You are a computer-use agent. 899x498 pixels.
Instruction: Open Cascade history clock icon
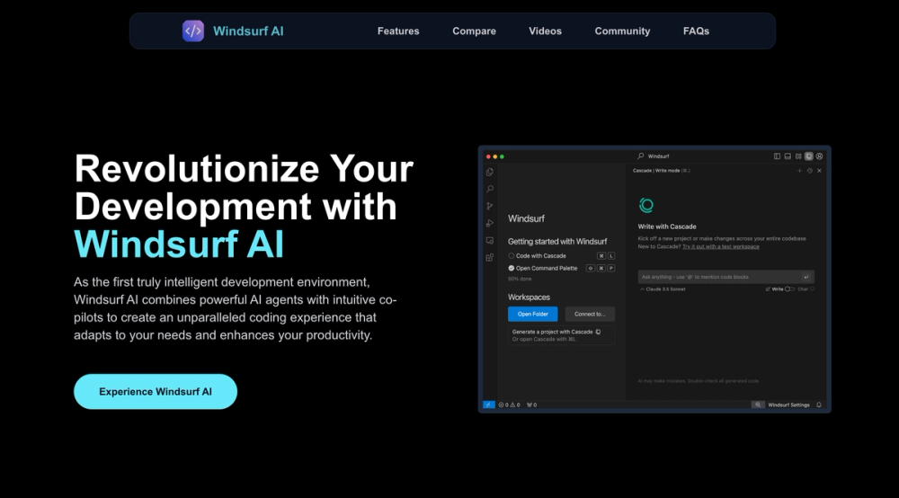click(x=810, y=171)
